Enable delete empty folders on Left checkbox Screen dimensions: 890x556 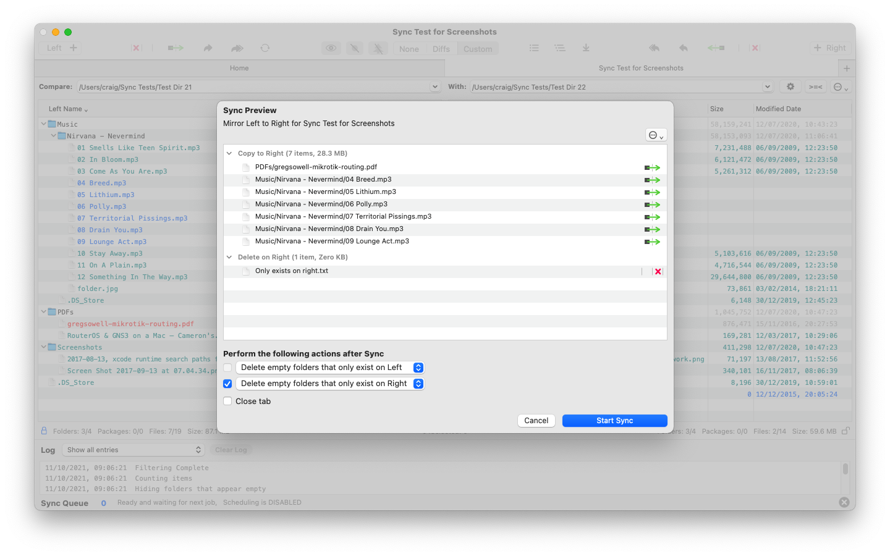(x=227, y=368)
